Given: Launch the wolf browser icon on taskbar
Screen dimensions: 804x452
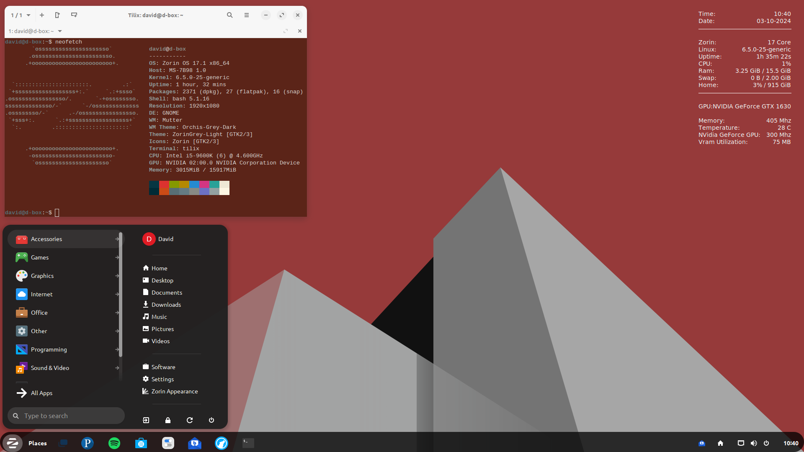Looking at the screenshot, I should click(222, 443).
